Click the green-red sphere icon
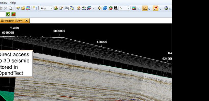The height and width of the screenshot is (101, 209). click(111, 8)
